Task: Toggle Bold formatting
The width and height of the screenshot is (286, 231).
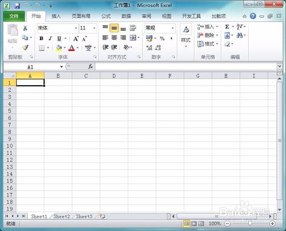Action: coord(41,38)
